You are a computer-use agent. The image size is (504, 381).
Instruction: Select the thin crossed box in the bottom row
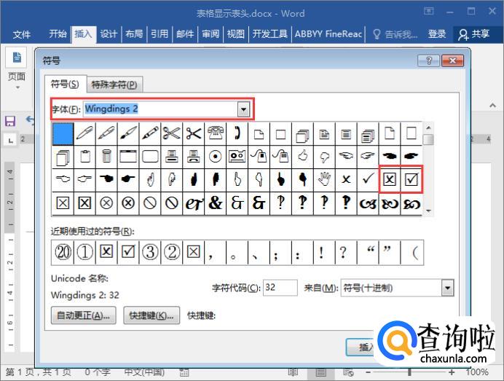click(63, 203)
